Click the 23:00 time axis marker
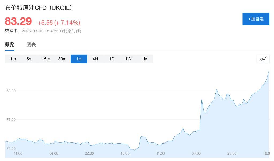The height and width of the screenshot is (161, 274). pos(232,153)
